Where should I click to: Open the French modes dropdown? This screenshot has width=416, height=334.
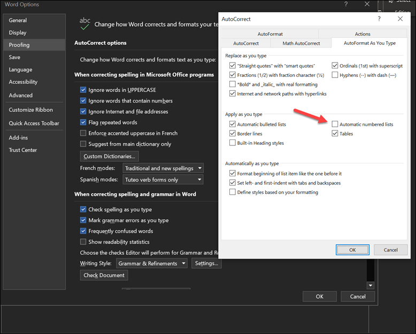163,168
